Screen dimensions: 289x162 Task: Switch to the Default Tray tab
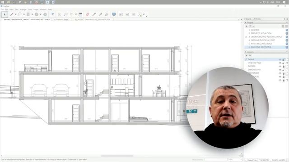[x=252, y=160]
